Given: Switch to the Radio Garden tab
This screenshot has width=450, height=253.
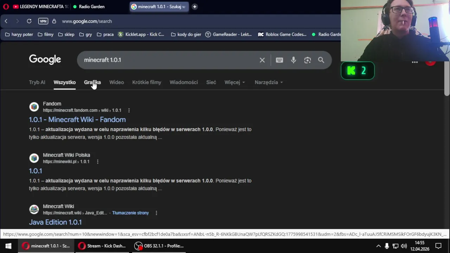Looking at the screenshot, I should 89,7.
